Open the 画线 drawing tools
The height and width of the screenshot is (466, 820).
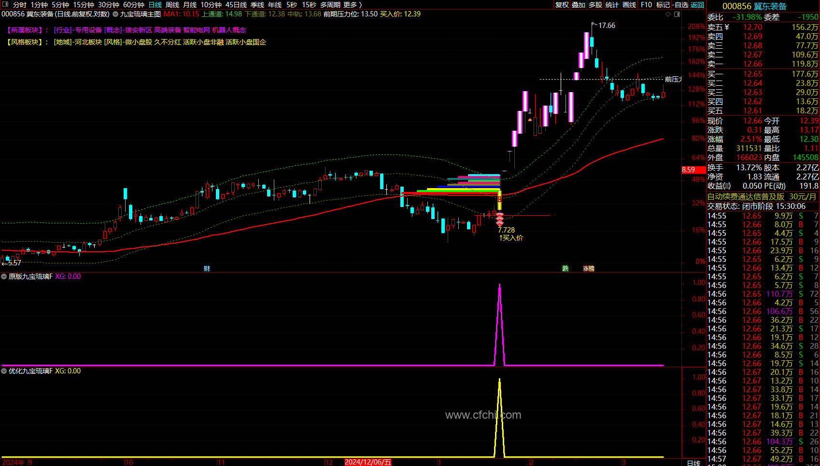[629, 5]
